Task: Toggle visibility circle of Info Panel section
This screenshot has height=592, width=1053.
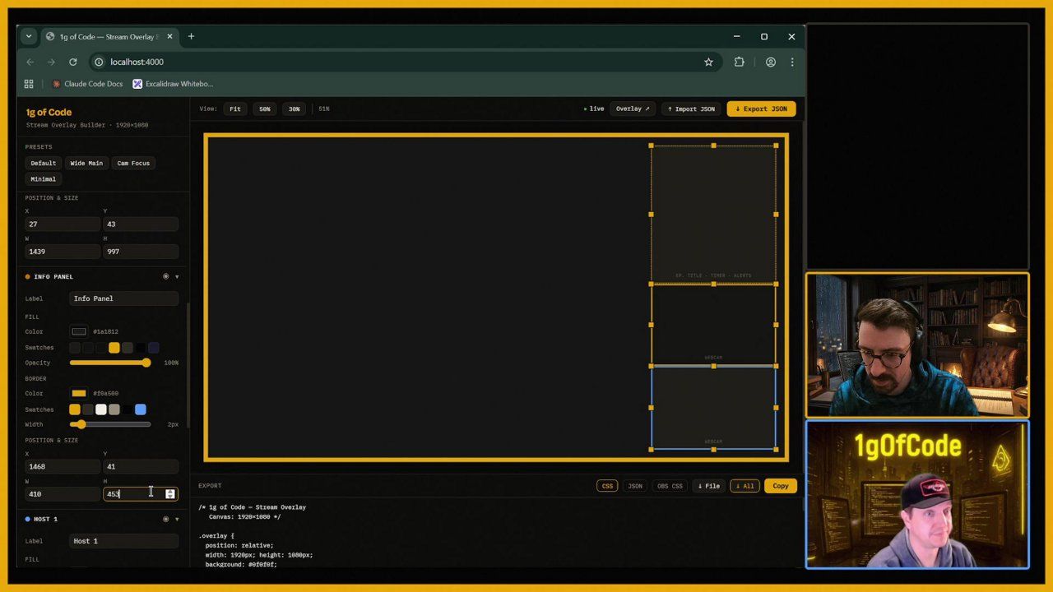Action: click(165, 276)
